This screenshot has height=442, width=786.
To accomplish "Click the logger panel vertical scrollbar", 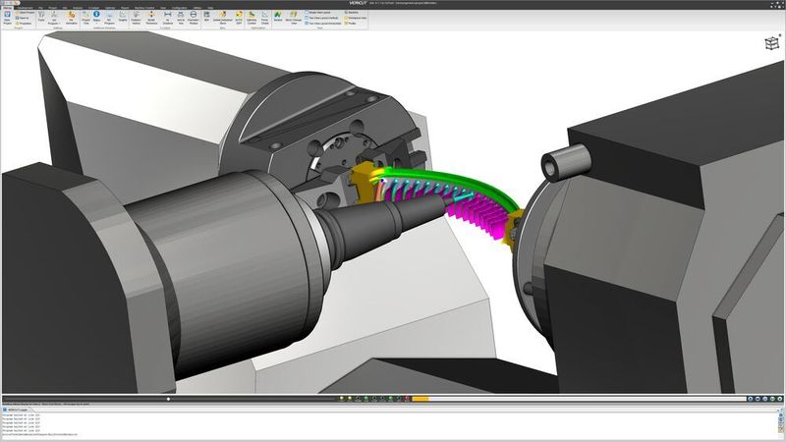I will click(x=781, y=422).
